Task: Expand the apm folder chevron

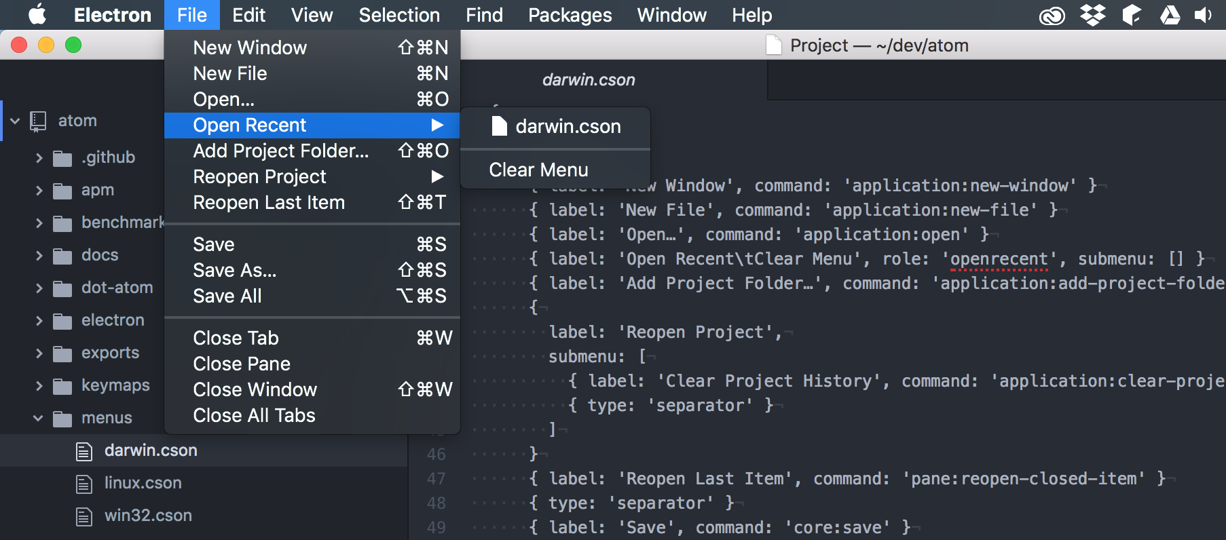Action: (x=39, y=191)
